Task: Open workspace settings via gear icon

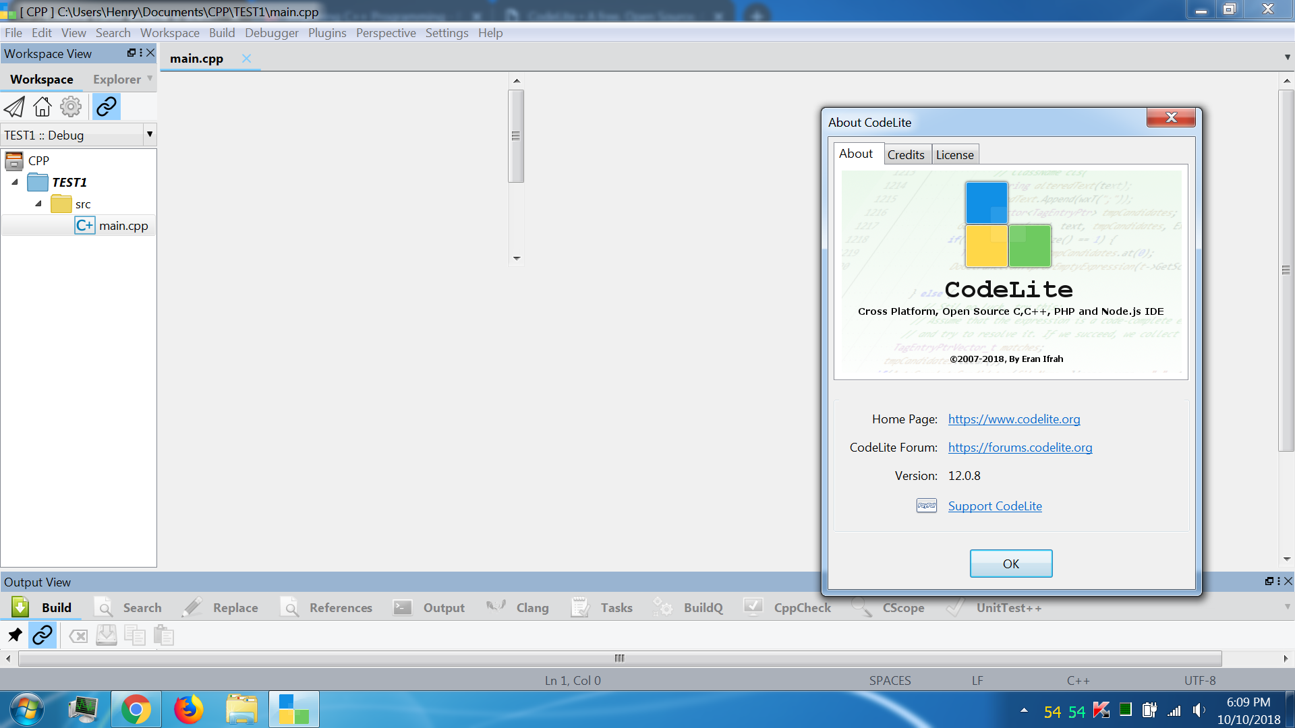Action: click(x=70, y=107)
